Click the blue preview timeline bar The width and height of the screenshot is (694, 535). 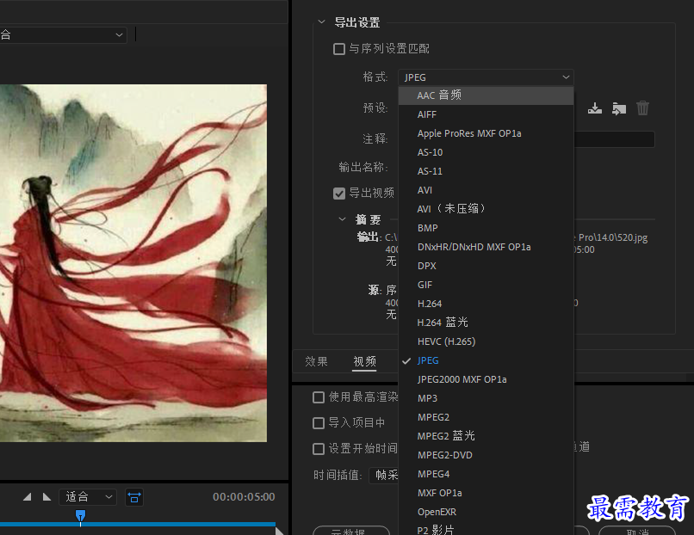(x=138, y=525)
